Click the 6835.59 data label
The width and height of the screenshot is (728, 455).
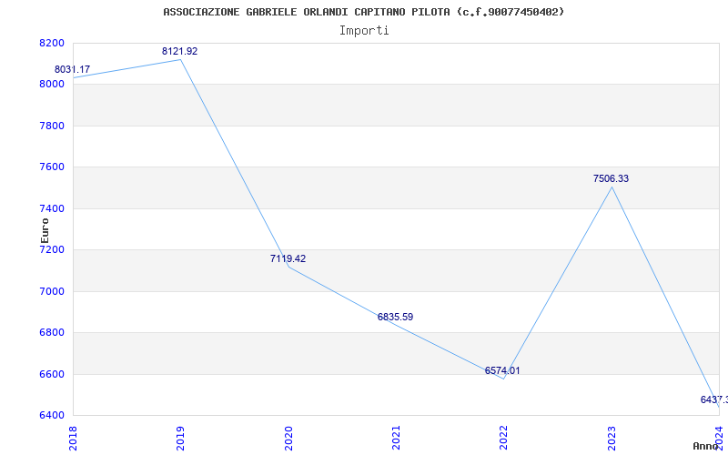395,317
